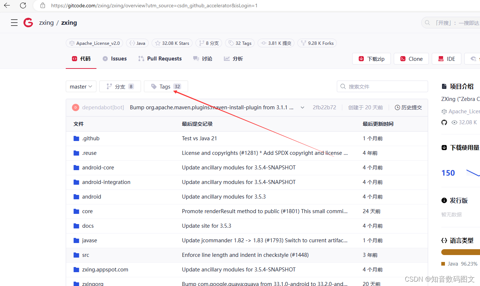Image resolution: width=480 pixels, height=286 pixels.
Task: Open the 分支 8 branches button
Action: [120, 87]
